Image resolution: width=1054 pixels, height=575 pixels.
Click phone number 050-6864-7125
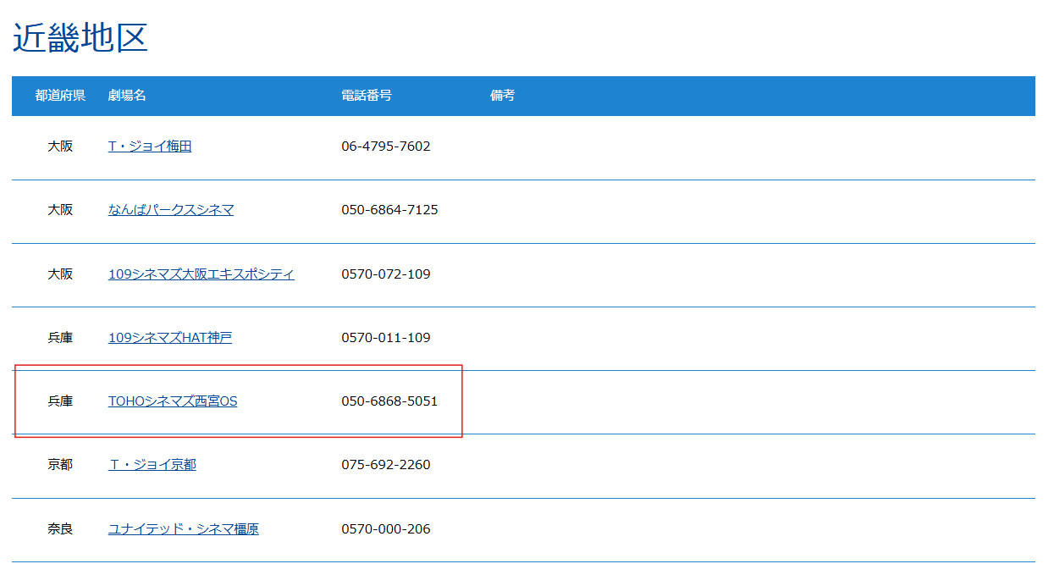[389, 210]
